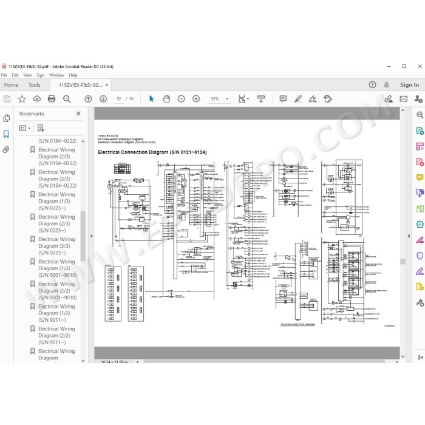This screenshot has height=425, width=425.
Task: Open Export PDF tool in right pane
Action: (x=420, y=131)
